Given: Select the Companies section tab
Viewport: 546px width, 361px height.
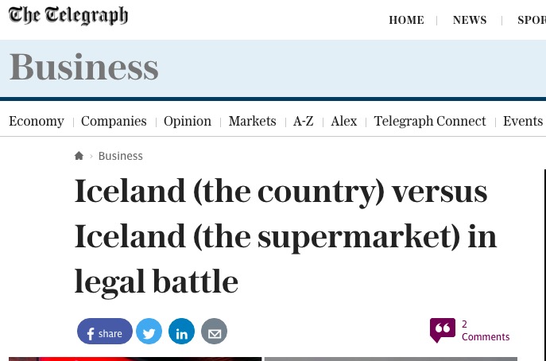Looking at the screenshot, I should (114, 122).
